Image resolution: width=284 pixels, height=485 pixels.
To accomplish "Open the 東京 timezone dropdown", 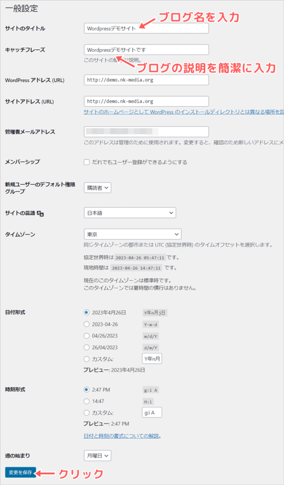I will pyautogui.click(x=132, y=234).
